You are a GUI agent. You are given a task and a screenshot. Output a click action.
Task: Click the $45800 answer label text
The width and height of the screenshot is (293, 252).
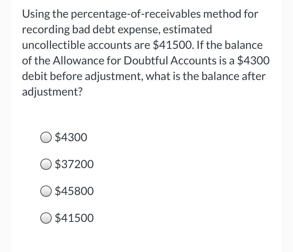[x=74, y=191]
